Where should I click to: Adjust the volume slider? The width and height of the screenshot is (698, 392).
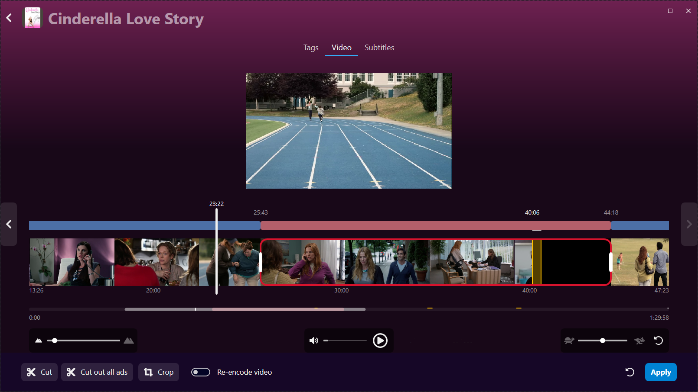click(345, 341)
